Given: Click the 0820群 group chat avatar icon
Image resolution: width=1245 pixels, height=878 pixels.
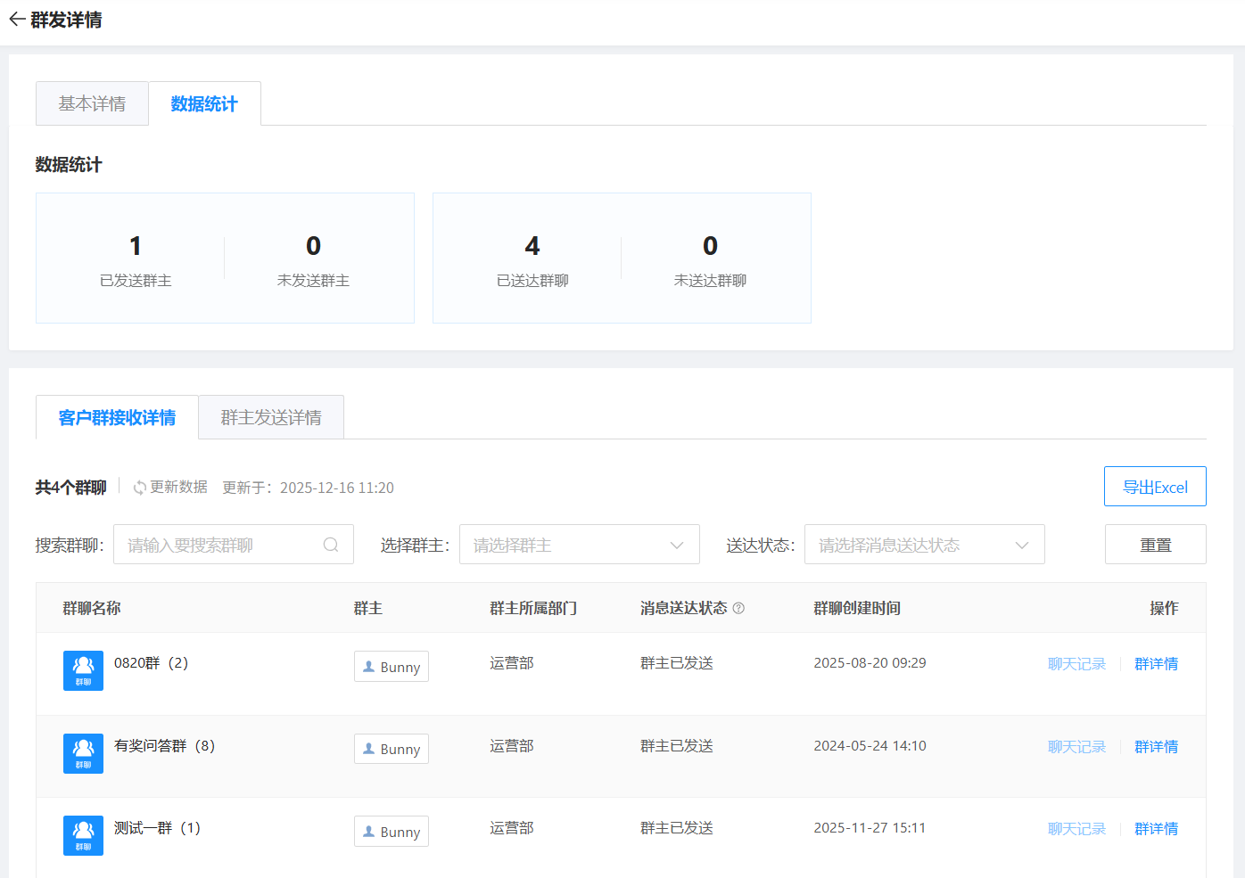Looking at the screenshot, I should (x=83, y=670).
